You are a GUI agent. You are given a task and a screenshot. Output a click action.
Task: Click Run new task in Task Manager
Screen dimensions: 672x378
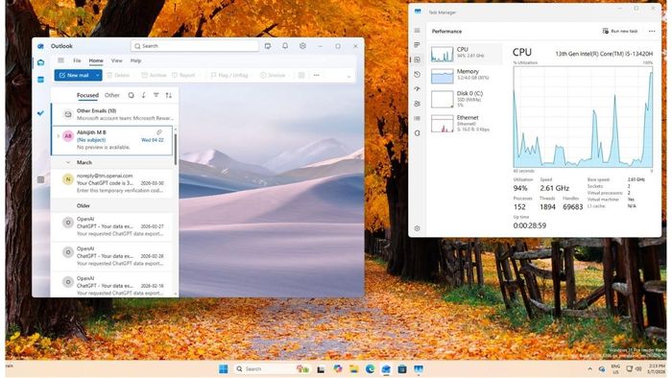click(620, 32)
